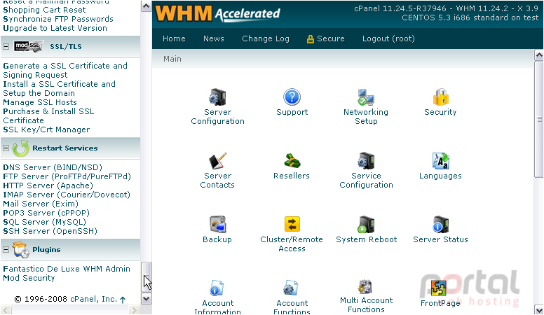Image resolution: width=544 pixels, height=315 pixels.
Task: Open the Resellers money icon
Action: (x=292, y=161)
